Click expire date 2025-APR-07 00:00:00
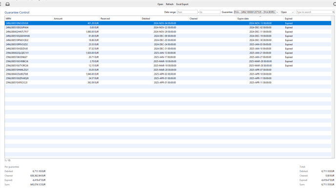Image resolution: width=336 pixels, height=188 pixels. [260, 70]
